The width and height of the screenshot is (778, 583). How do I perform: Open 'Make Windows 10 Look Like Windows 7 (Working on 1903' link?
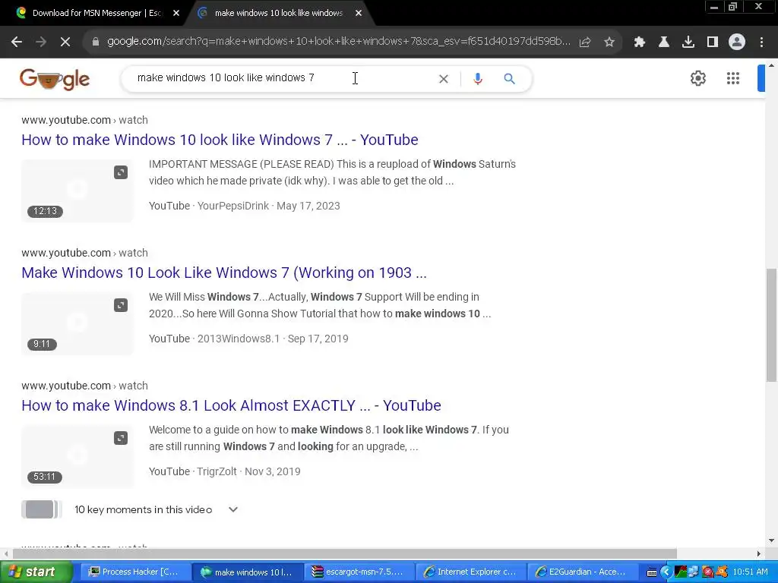pyautogui.click(x=224, y=273)
